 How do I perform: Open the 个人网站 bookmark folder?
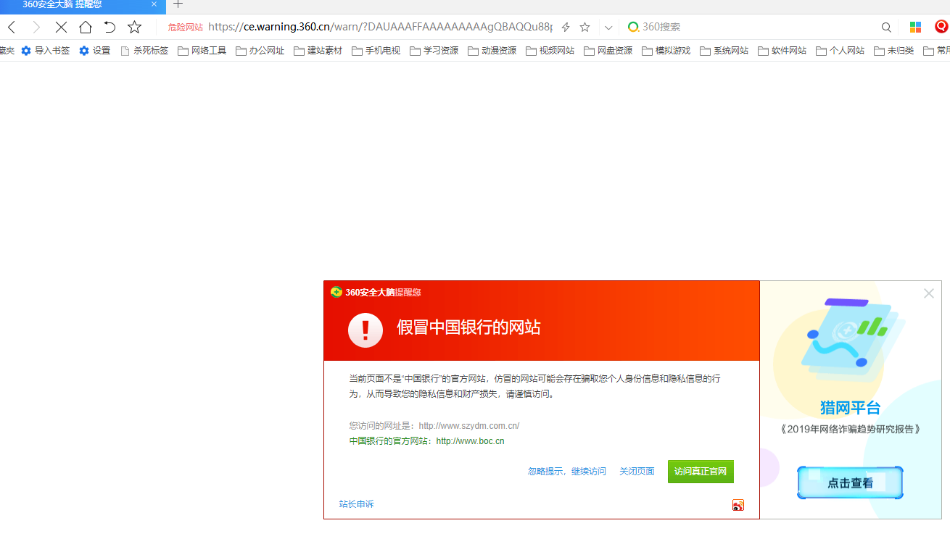click(x=840, y=51)
